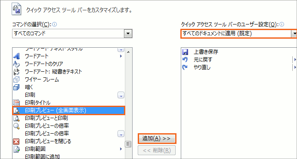Click the split arrow beside 元に戻す
Screen dimensions: 297x159
point(295,60)
